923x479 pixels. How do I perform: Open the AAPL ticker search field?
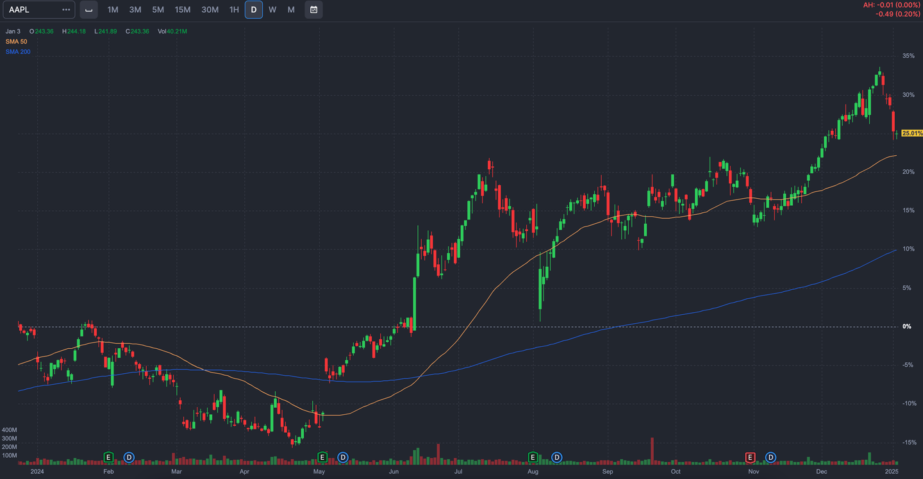[x=32, y=10]
